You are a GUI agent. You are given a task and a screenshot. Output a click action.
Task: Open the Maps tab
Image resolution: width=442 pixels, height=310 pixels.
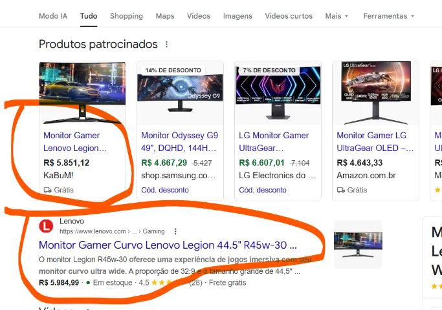pos(165,16)
